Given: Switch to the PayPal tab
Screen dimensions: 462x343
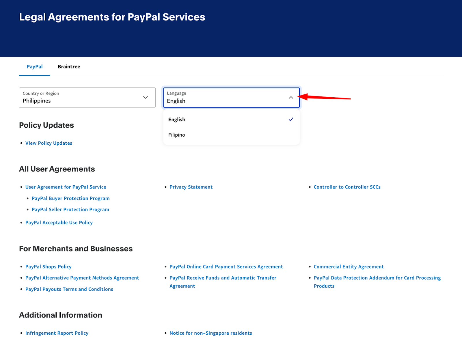Looking at the screenshot, I should pyautogui.click(x=35, y=67).
